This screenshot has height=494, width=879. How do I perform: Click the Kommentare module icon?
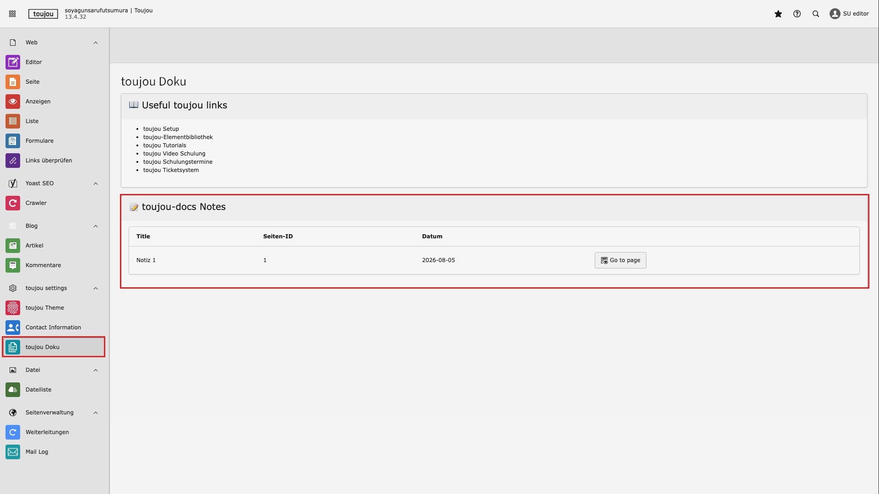pos(13,265)
